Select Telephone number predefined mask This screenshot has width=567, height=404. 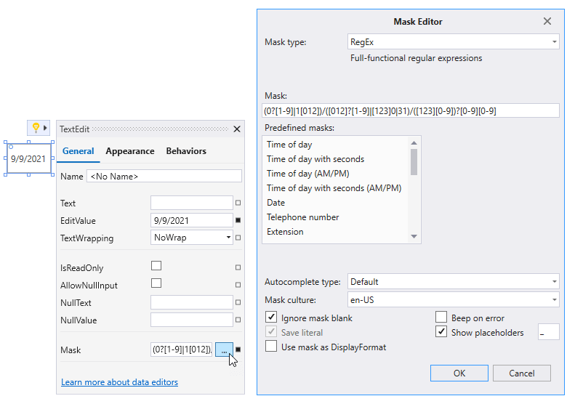(x=302, y=217)
